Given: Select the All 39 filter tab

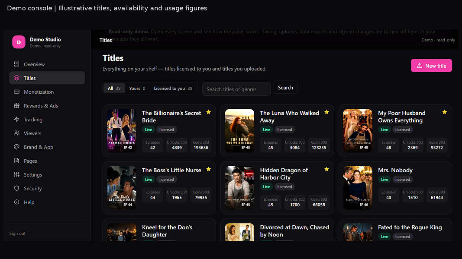Looking at the screenshot, I should point(114,88).
